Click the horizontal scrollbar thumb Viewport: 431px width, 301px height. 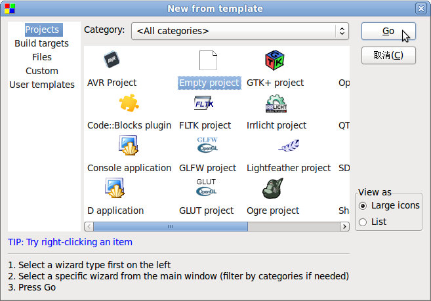171,226
